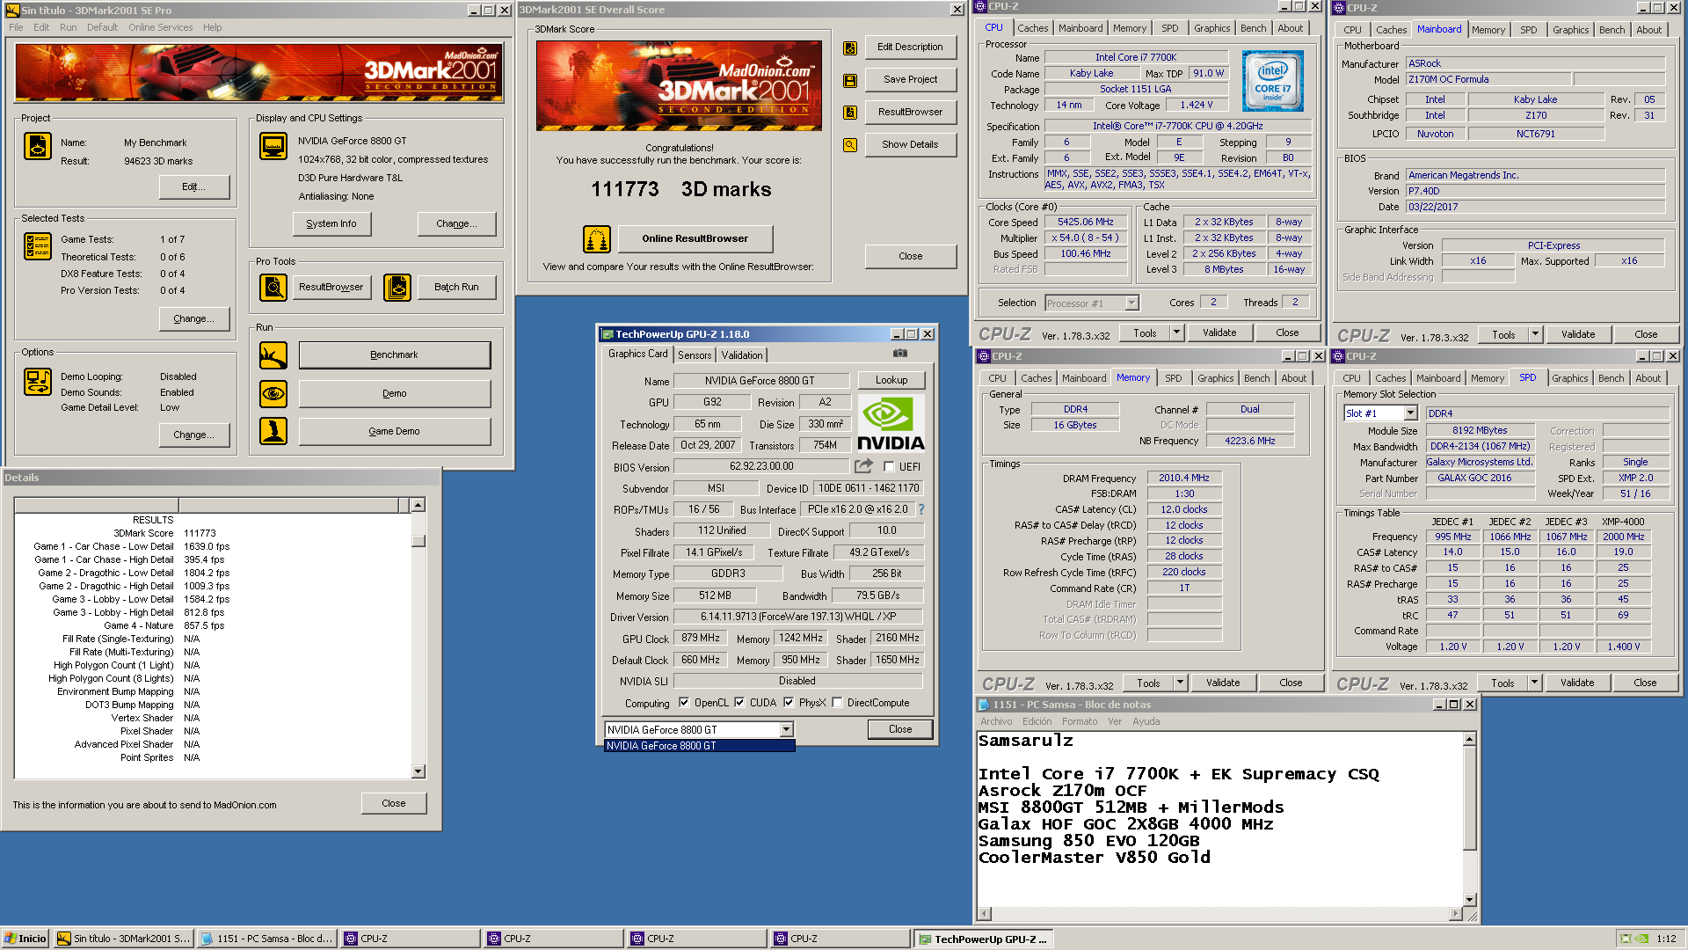Click the magnifier icon beside Show Details
This screenshot has width=1688, height=950.
tap(850, 145)
